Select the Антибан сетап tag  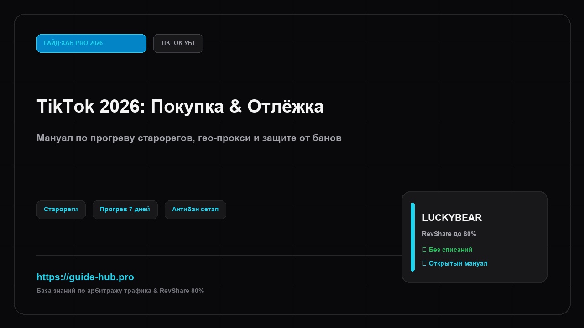(195, 210)
